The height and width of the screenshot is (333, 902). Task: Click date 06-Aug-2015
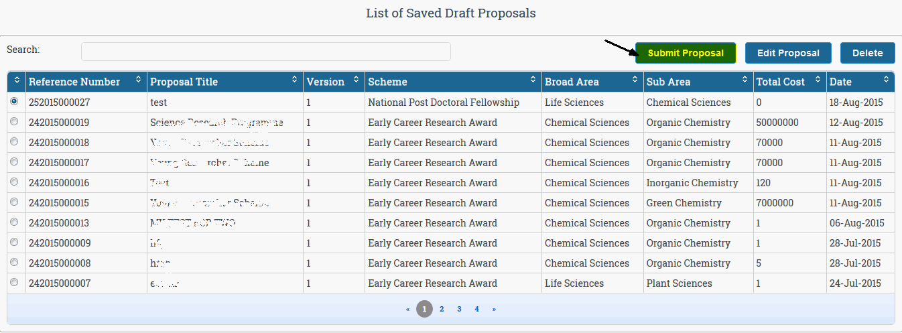(856, 223)
